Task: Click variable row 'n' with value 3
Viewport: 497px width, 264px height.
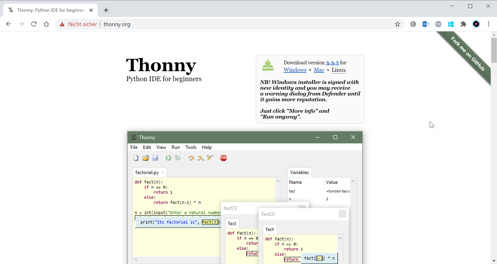Action: point(319,199)
